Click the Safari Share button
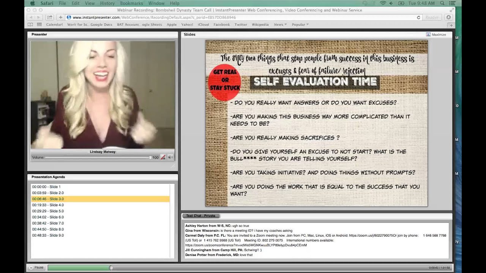 [x=50, y=17]
